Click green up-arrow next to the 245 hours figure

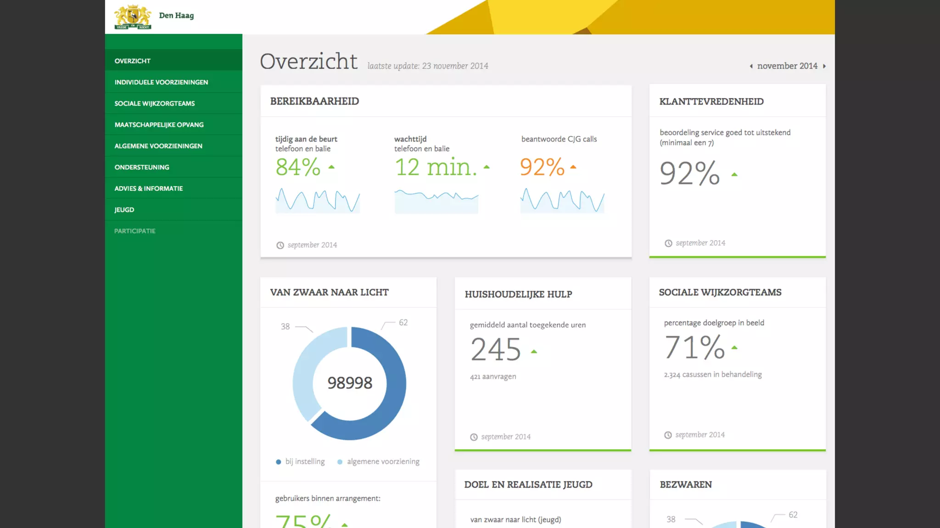click(534, 352)
